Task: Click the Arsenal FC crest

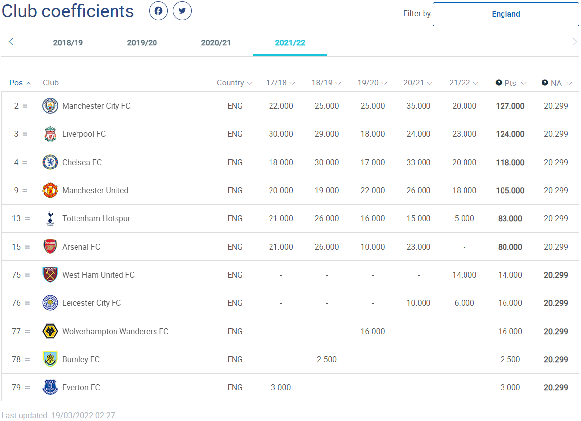Action: 50,247
